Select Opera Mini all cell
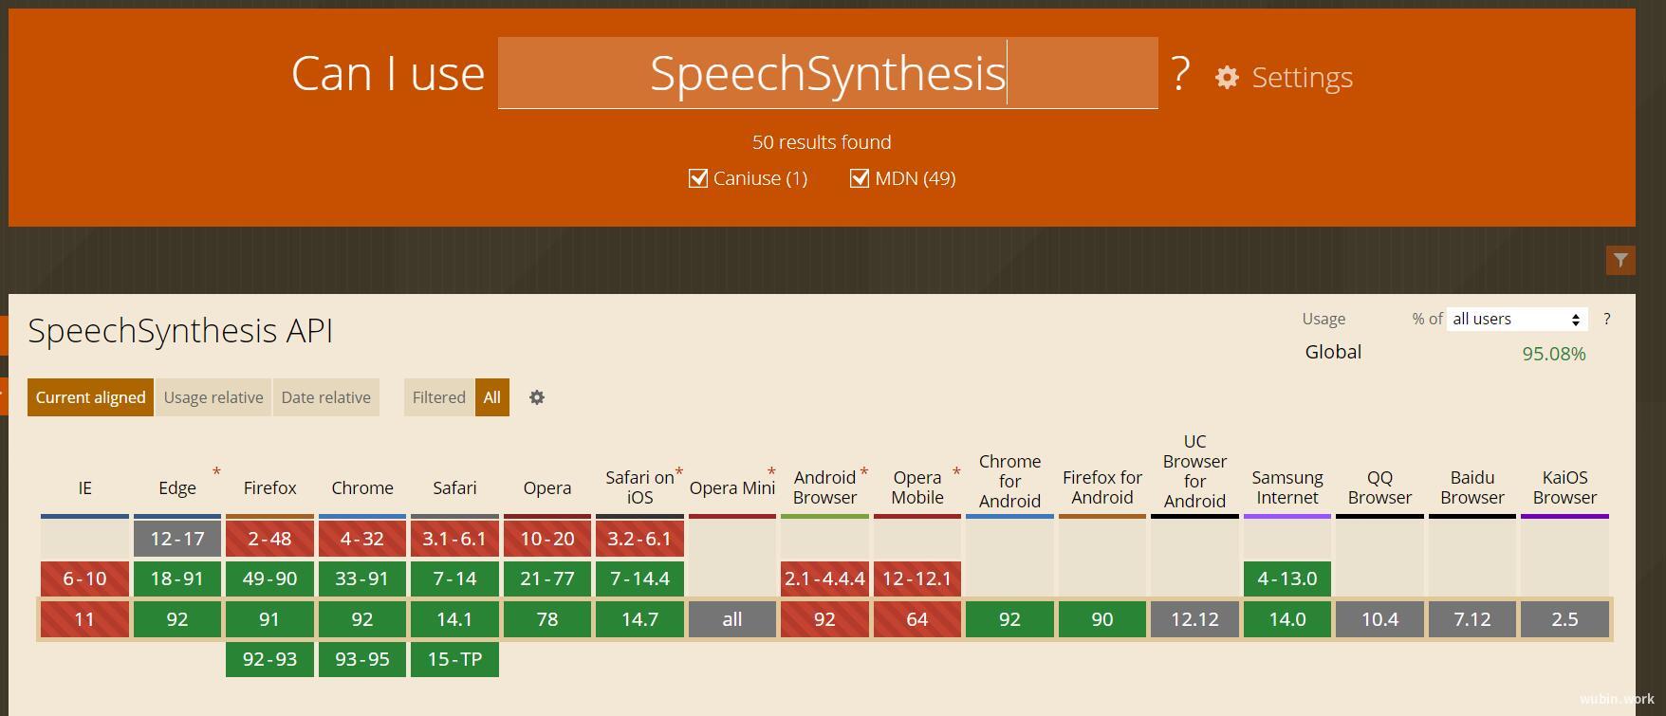 point(732,619)
